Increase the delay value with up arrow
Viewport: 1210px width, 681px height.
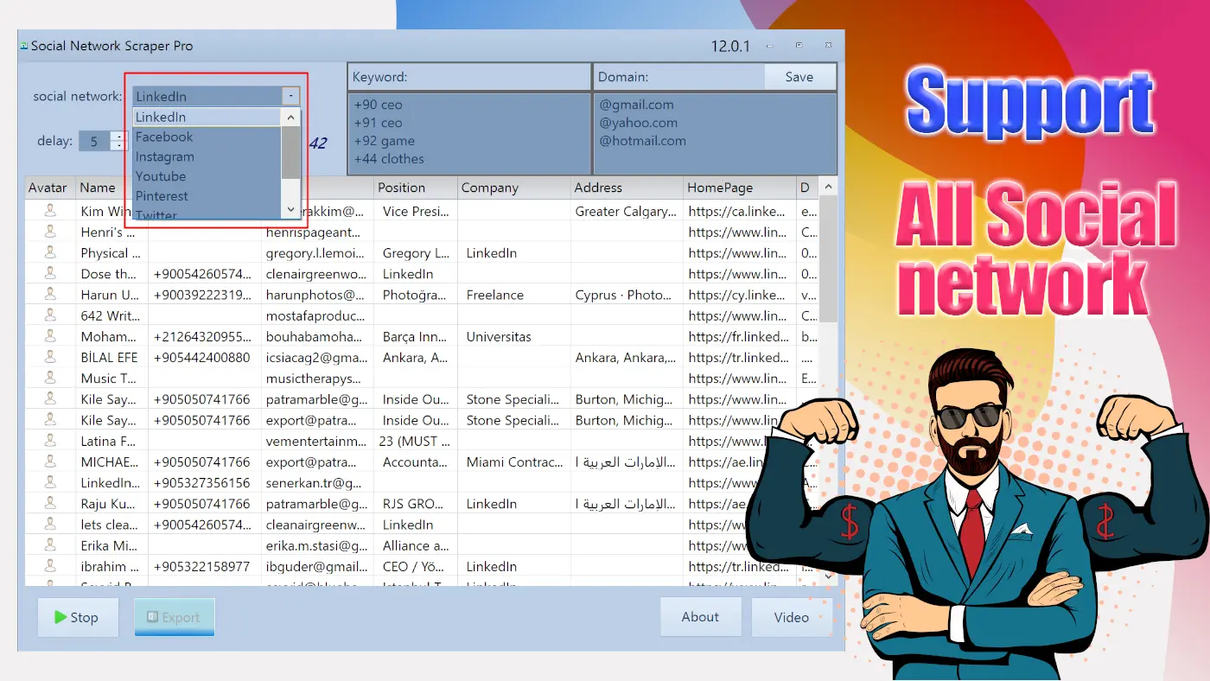118,136
